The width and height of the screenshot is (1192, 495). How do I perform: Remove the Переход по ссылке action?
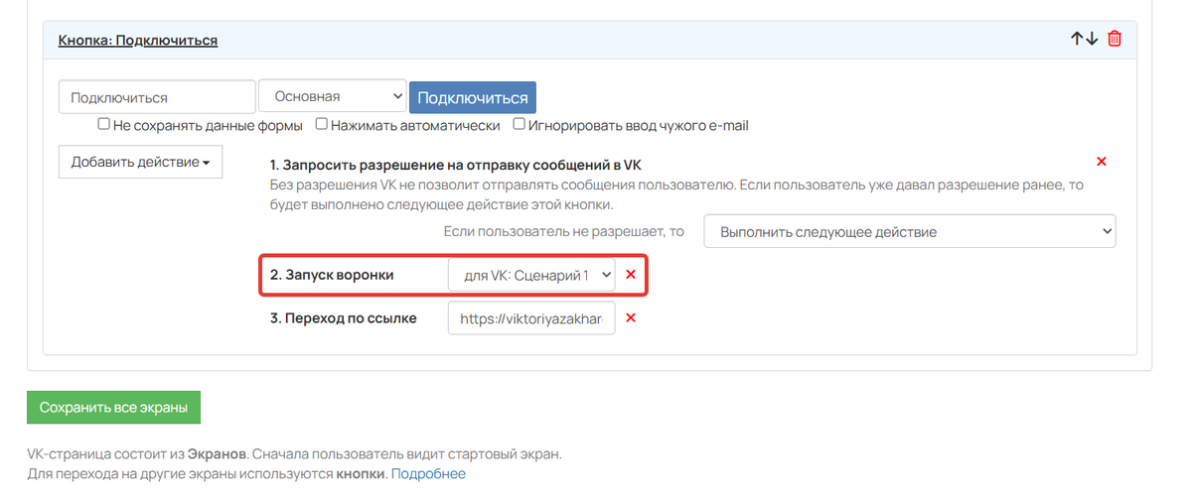(630, 318)
